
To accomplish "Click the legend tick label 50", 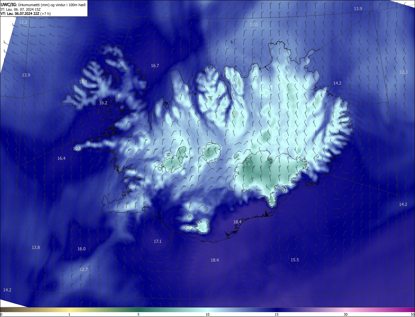I will click(x=412, y=315).
